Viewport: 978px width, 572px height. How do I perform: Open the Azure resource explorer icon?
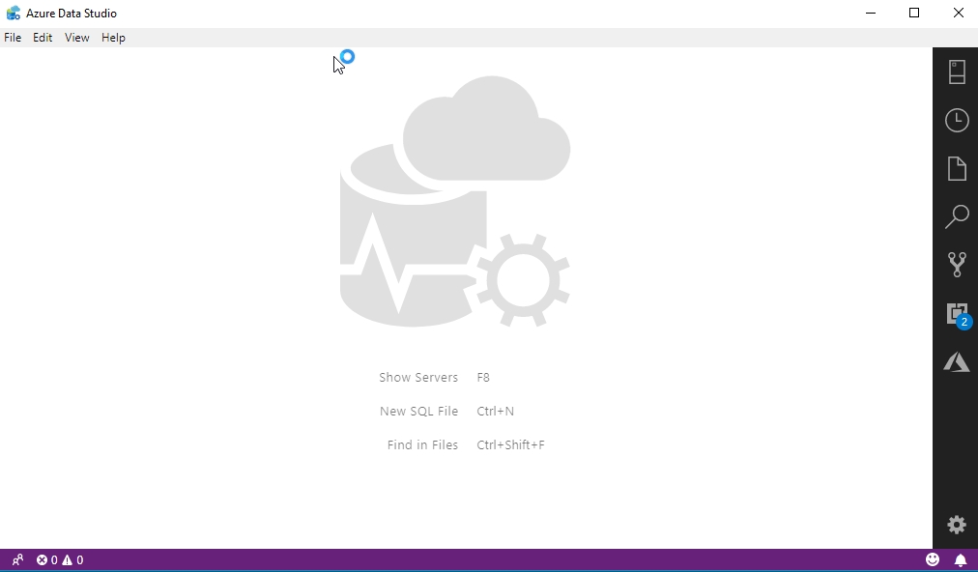(x=956, y=361)
